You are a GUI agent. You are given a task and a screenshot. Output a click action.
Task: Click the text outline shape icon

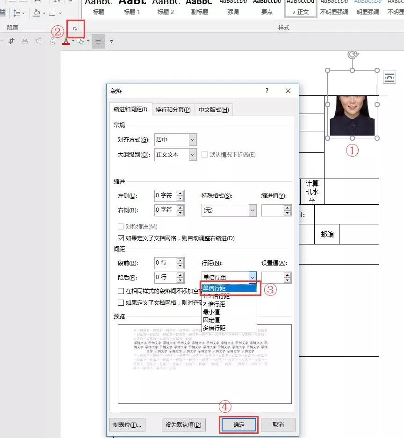tap(79, 41)
